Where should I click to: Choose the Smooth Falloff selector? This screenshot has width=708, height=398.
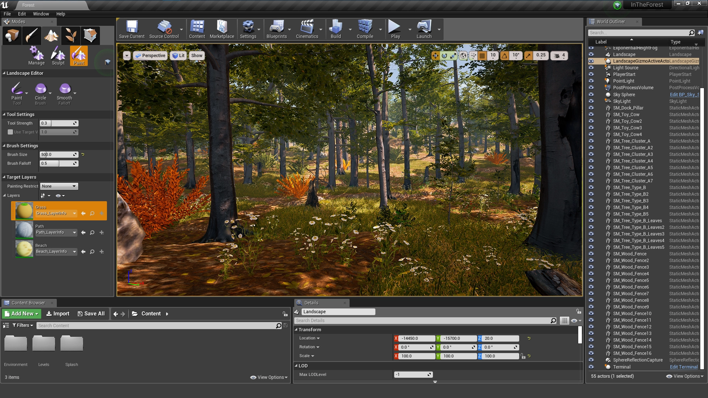(x=65, y=94)
